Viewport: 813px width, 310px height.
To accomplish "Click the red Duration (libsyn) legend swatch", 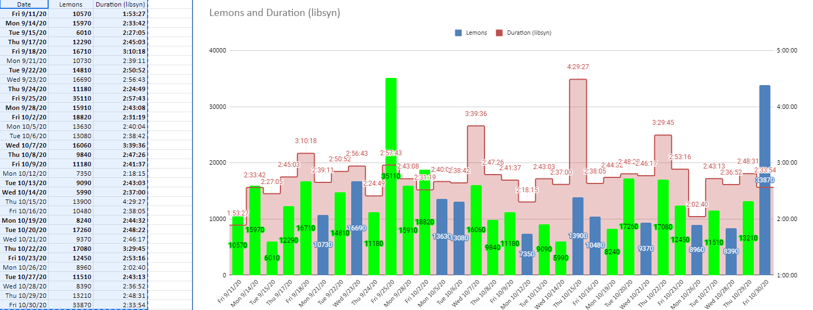I will pos(499,33).
